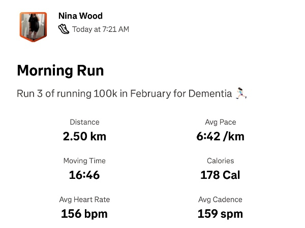Click the 156 bpm heart rate value
This screenshot has width=305, height=228.
pos(84,214)
